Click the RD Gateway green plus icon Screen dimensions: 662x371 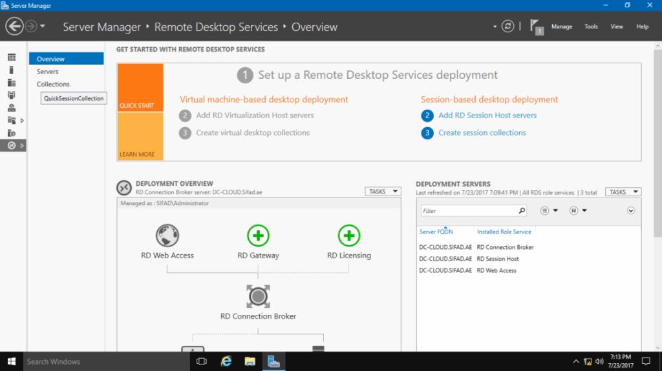[258, 236]
